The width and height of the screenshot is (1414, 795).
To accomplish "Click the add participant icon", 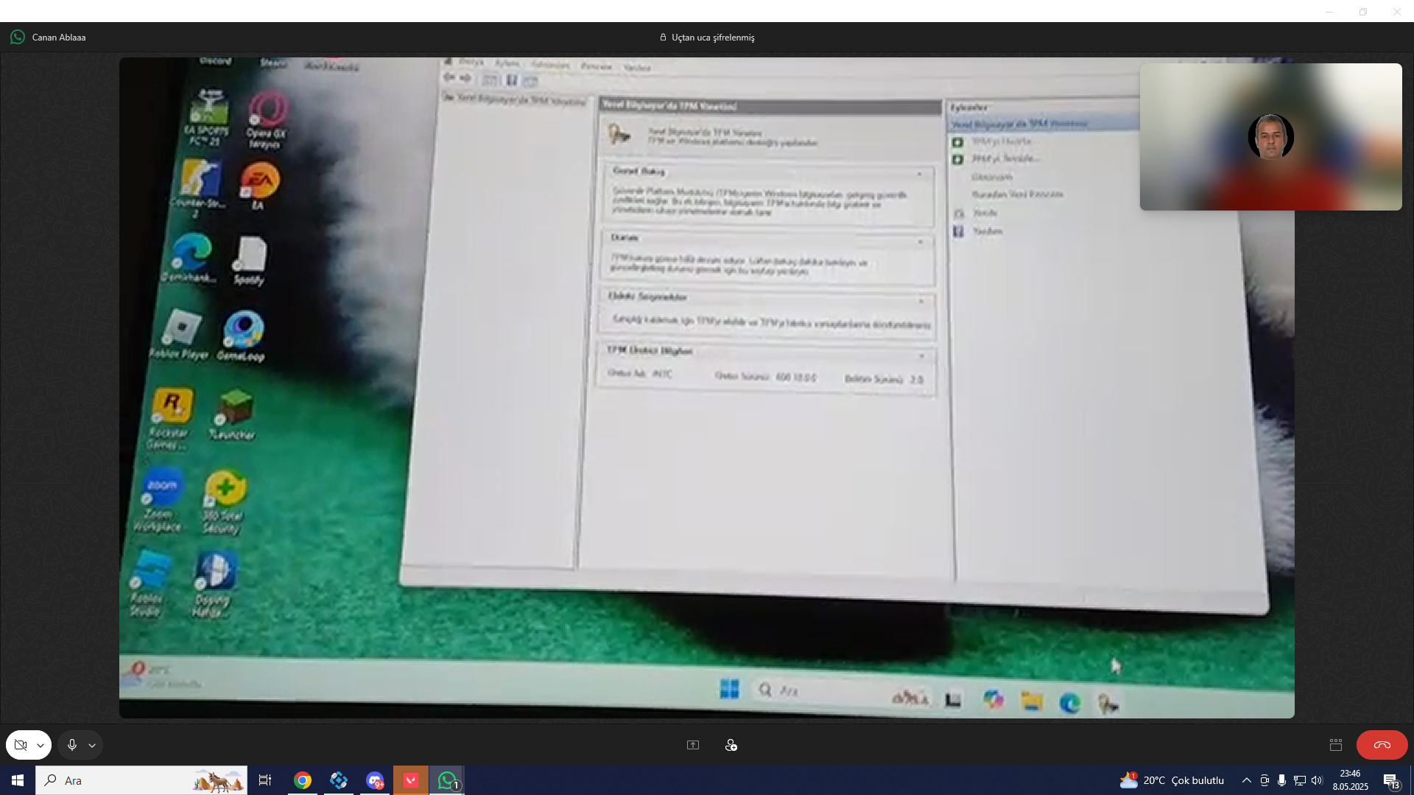I will pyautogui.click(x=731, y=745).
